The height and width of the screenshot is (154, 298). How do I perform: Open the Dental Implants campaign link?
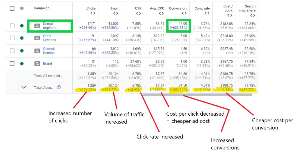[x=50, y=26]
